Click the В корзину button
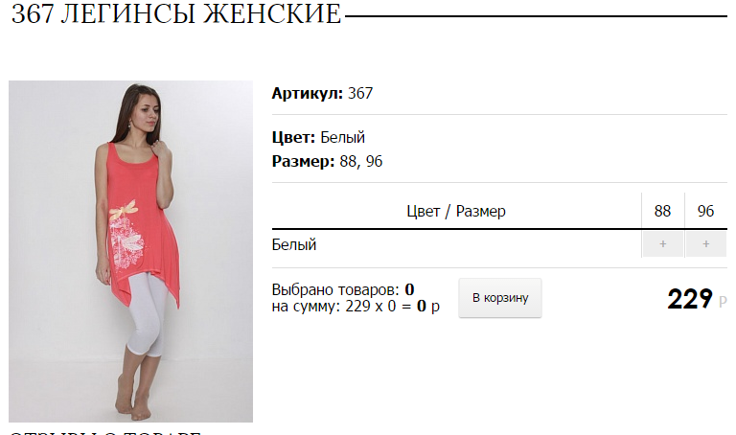This screenshot has height=435, width=736. pos(500,298)
